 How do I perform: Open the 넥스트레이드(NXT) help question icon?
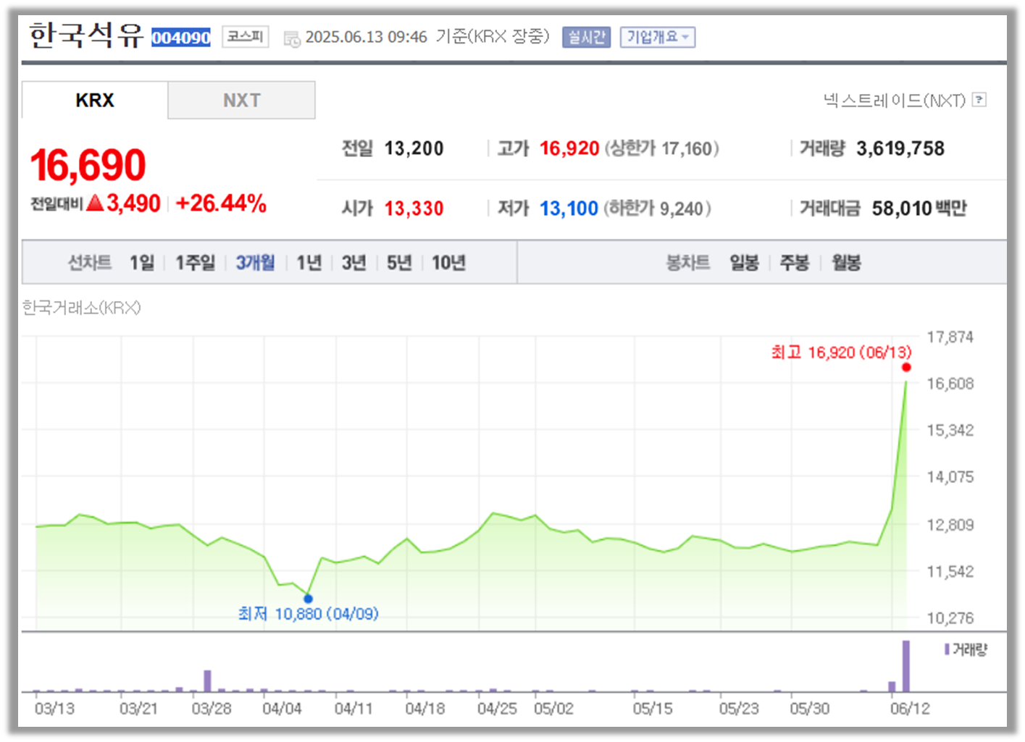click(x=979, y=100)
